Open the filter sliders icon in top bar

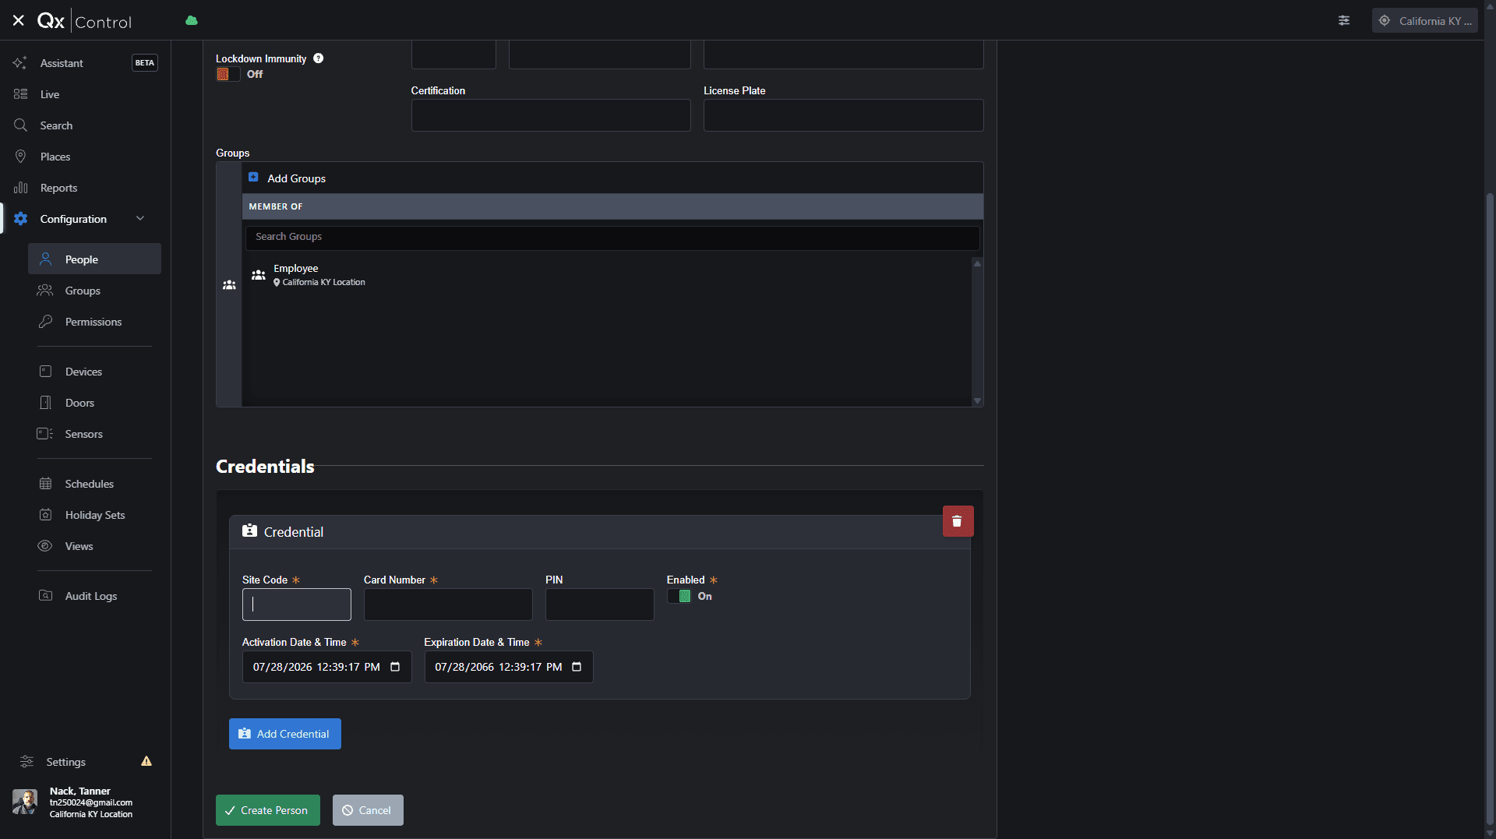click(x=1344, y=21)
